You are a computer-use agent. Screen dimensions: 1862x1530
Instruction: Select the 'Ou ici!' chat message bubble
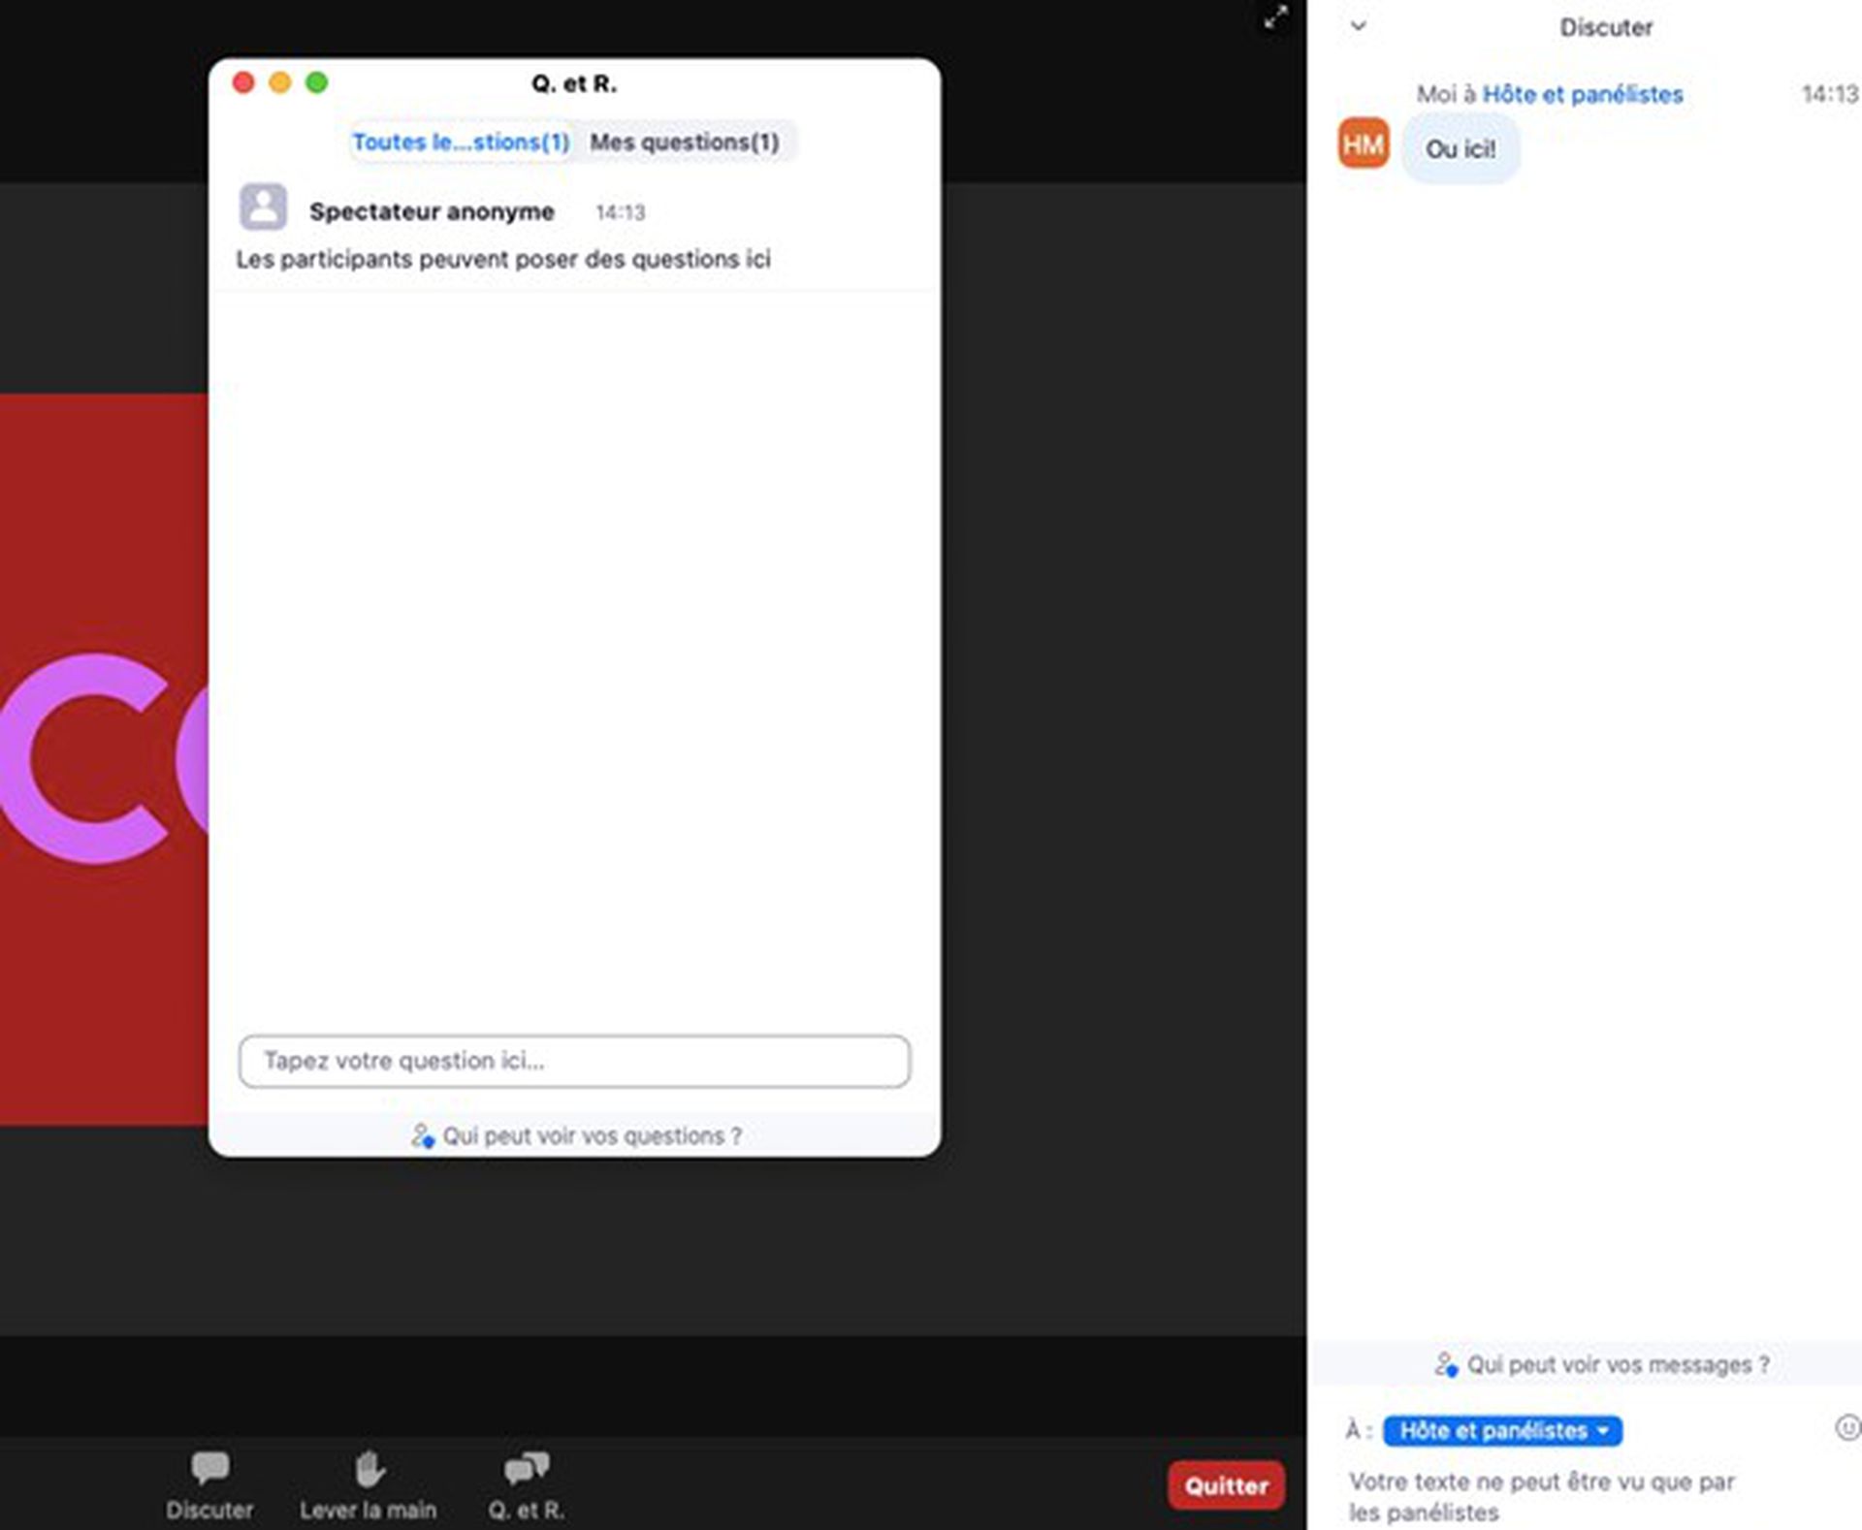1461,149
